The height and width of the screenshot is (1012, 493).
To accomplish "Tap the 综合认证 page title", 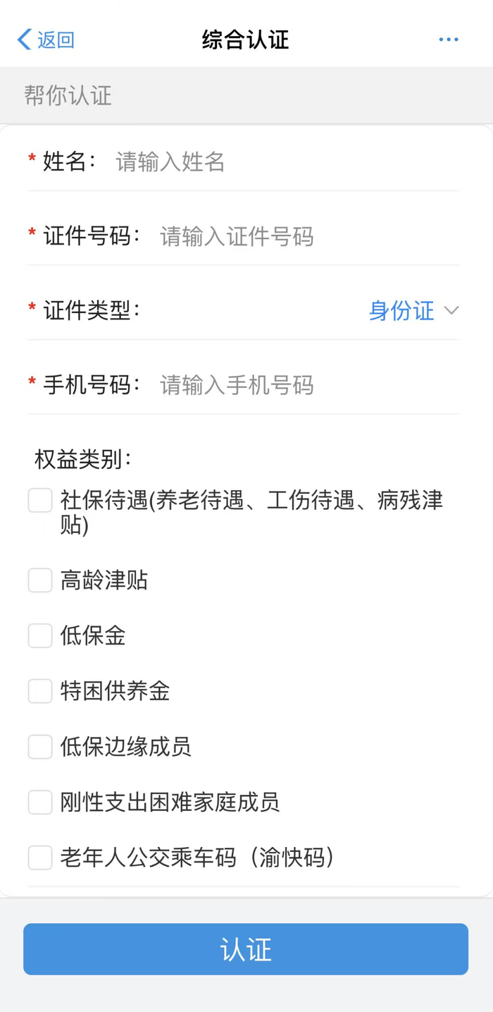I will pos(246,39).
